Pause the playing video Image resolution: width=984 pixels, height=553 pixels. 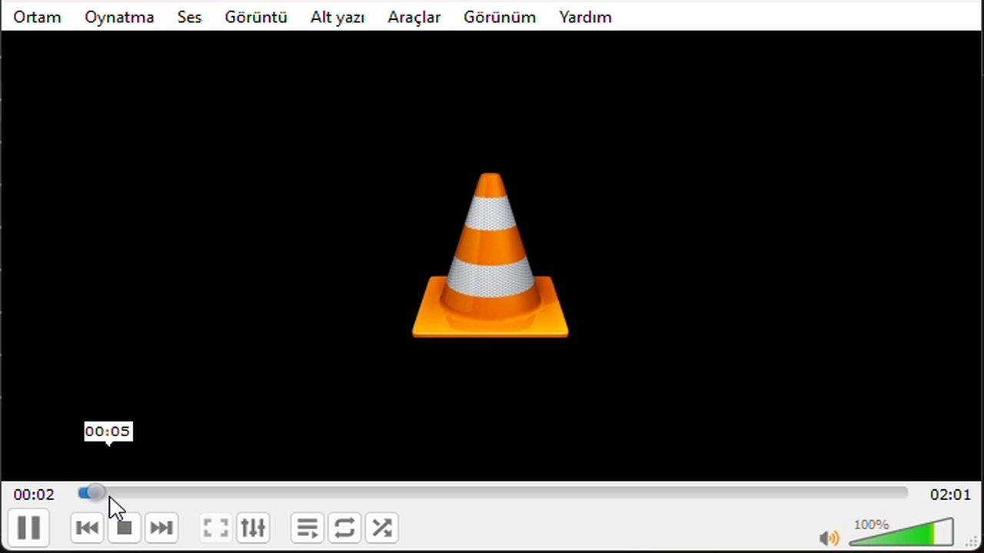tap(29, 528)
